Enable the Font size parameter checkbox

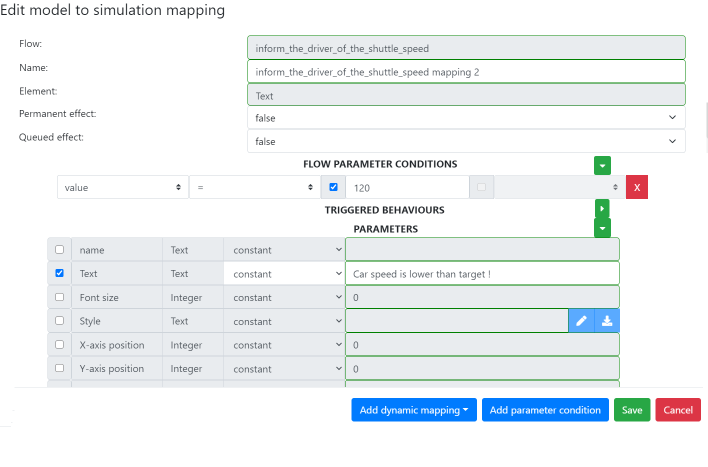point(59,297)
